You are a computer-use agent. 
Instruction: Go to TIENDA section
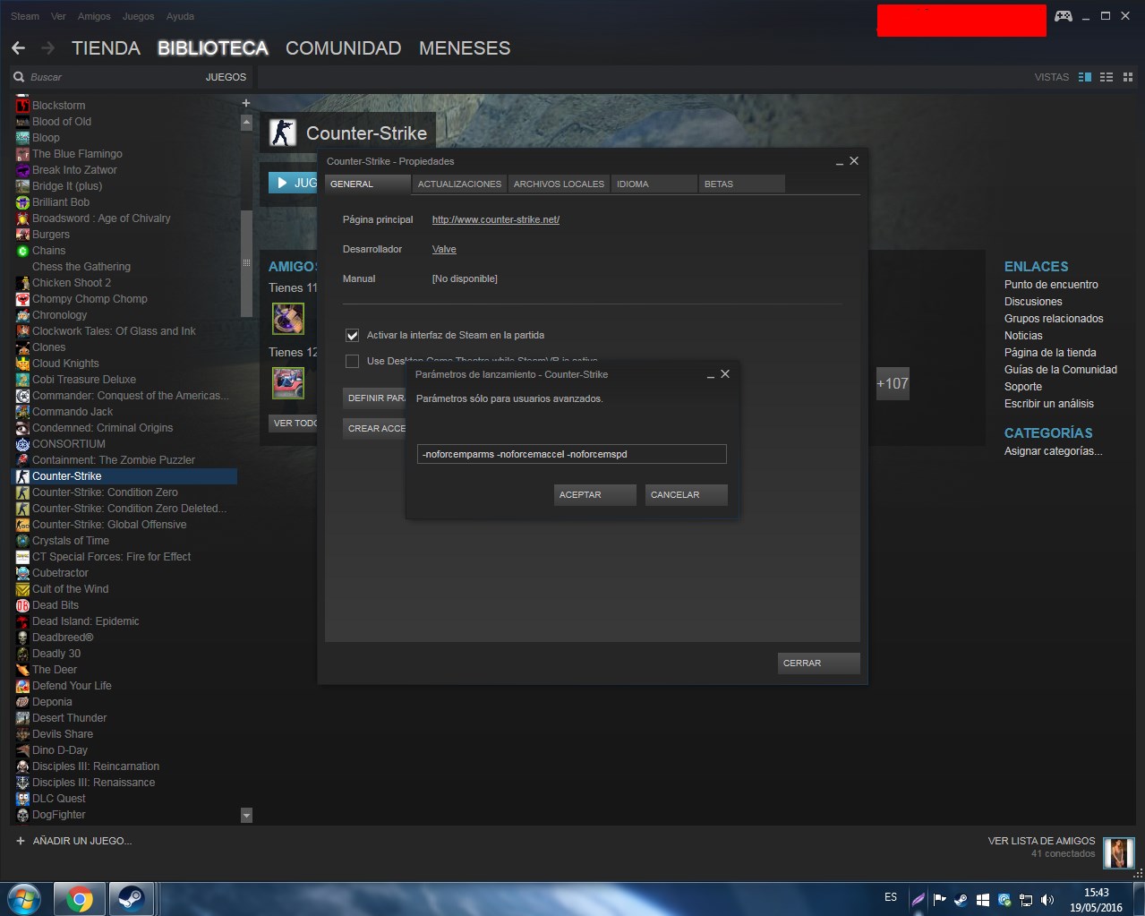pos(106,48)
